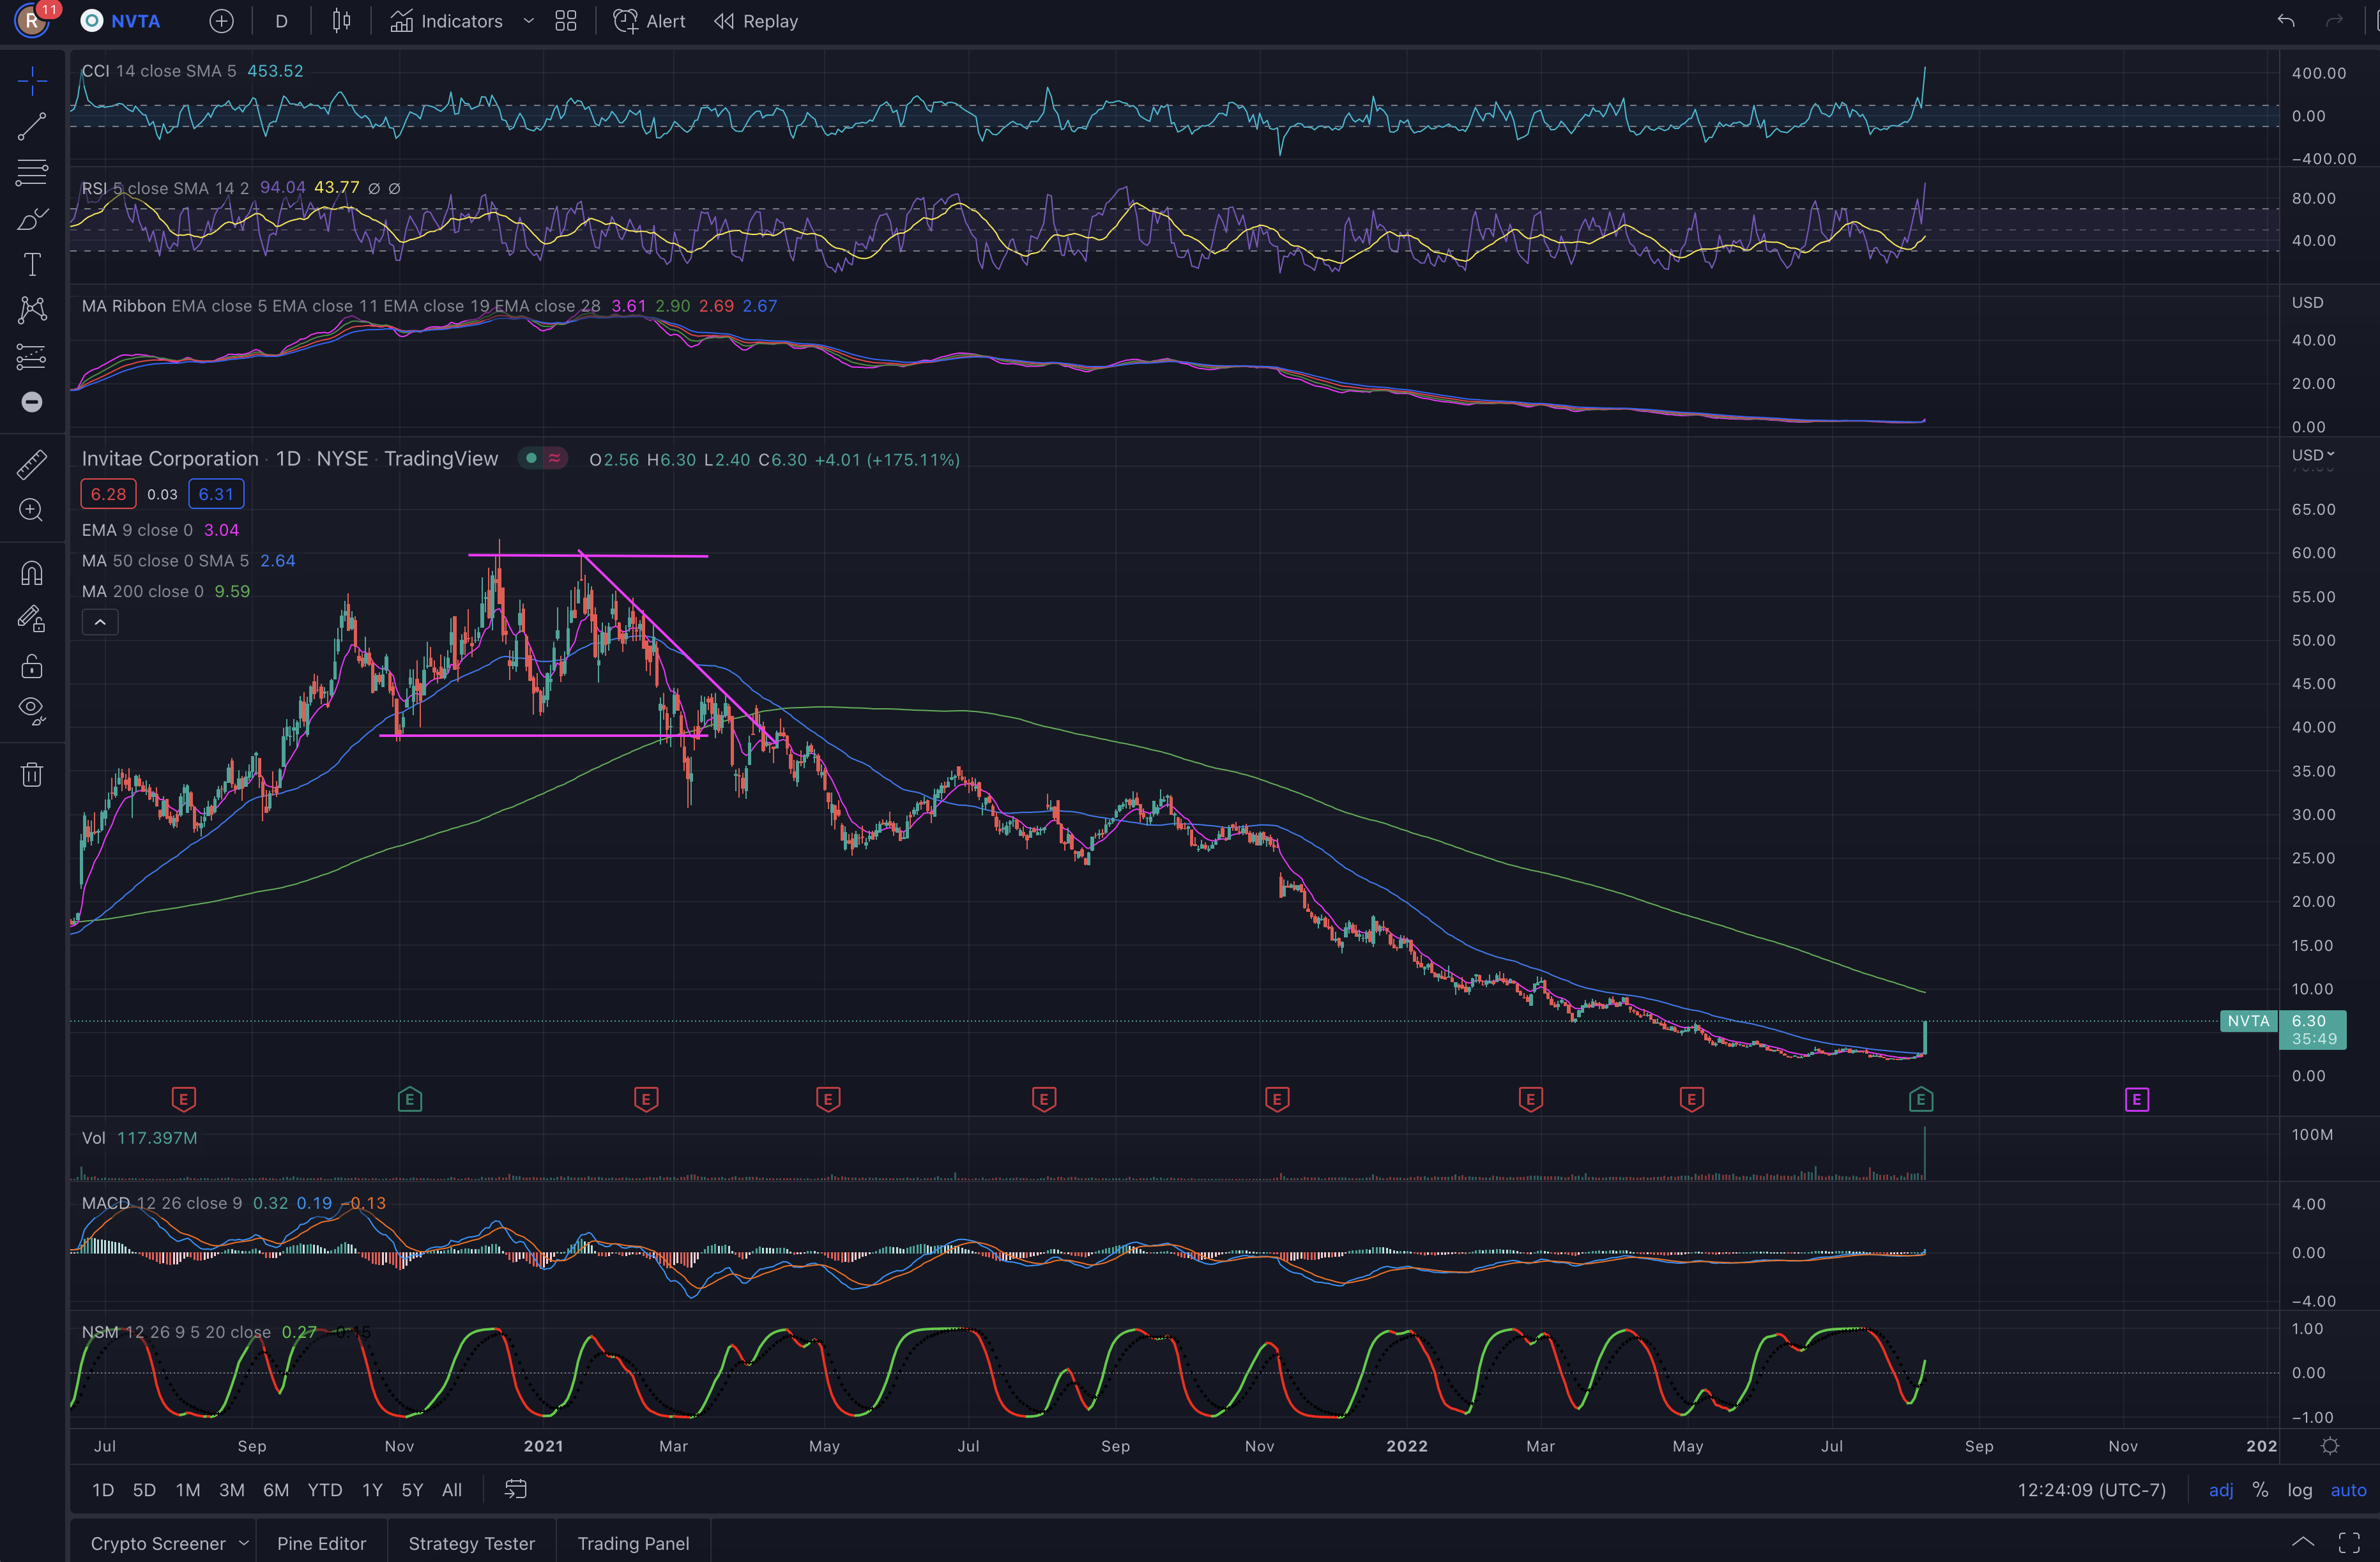
Task: Open the measure ruler tool
Action: coord(32,464)
